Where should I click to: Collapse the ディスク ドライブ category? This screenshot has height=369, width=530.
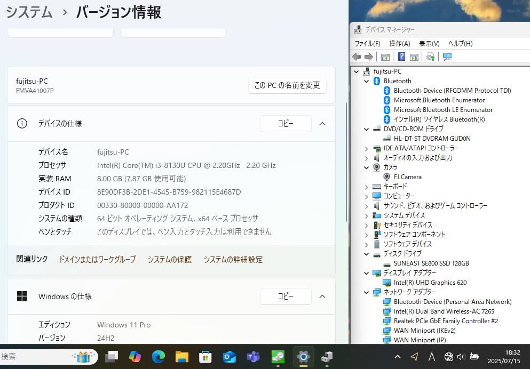366,254
